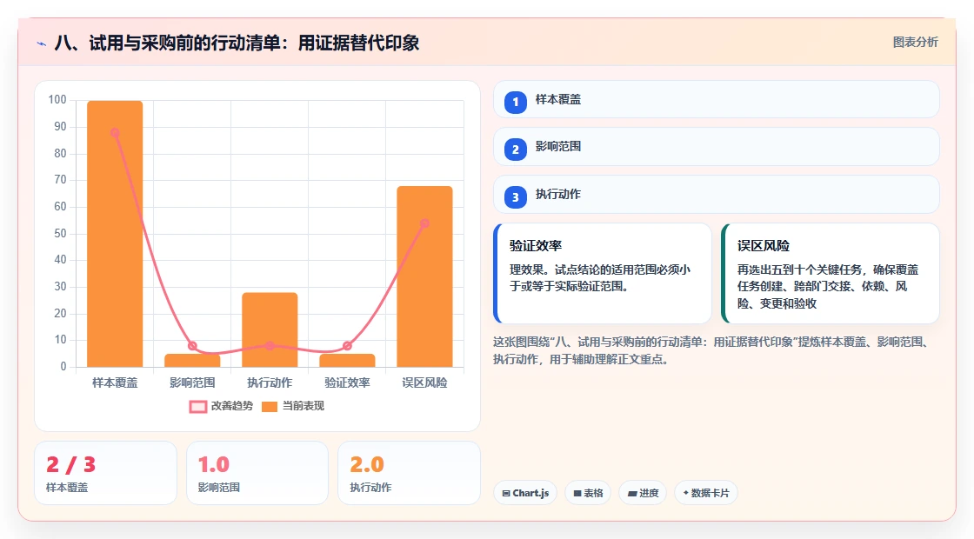The height and width of the screenshot is (539, 974).
Task: Click the trend line point above 验证效率
Action: click(x=347, y=346)
